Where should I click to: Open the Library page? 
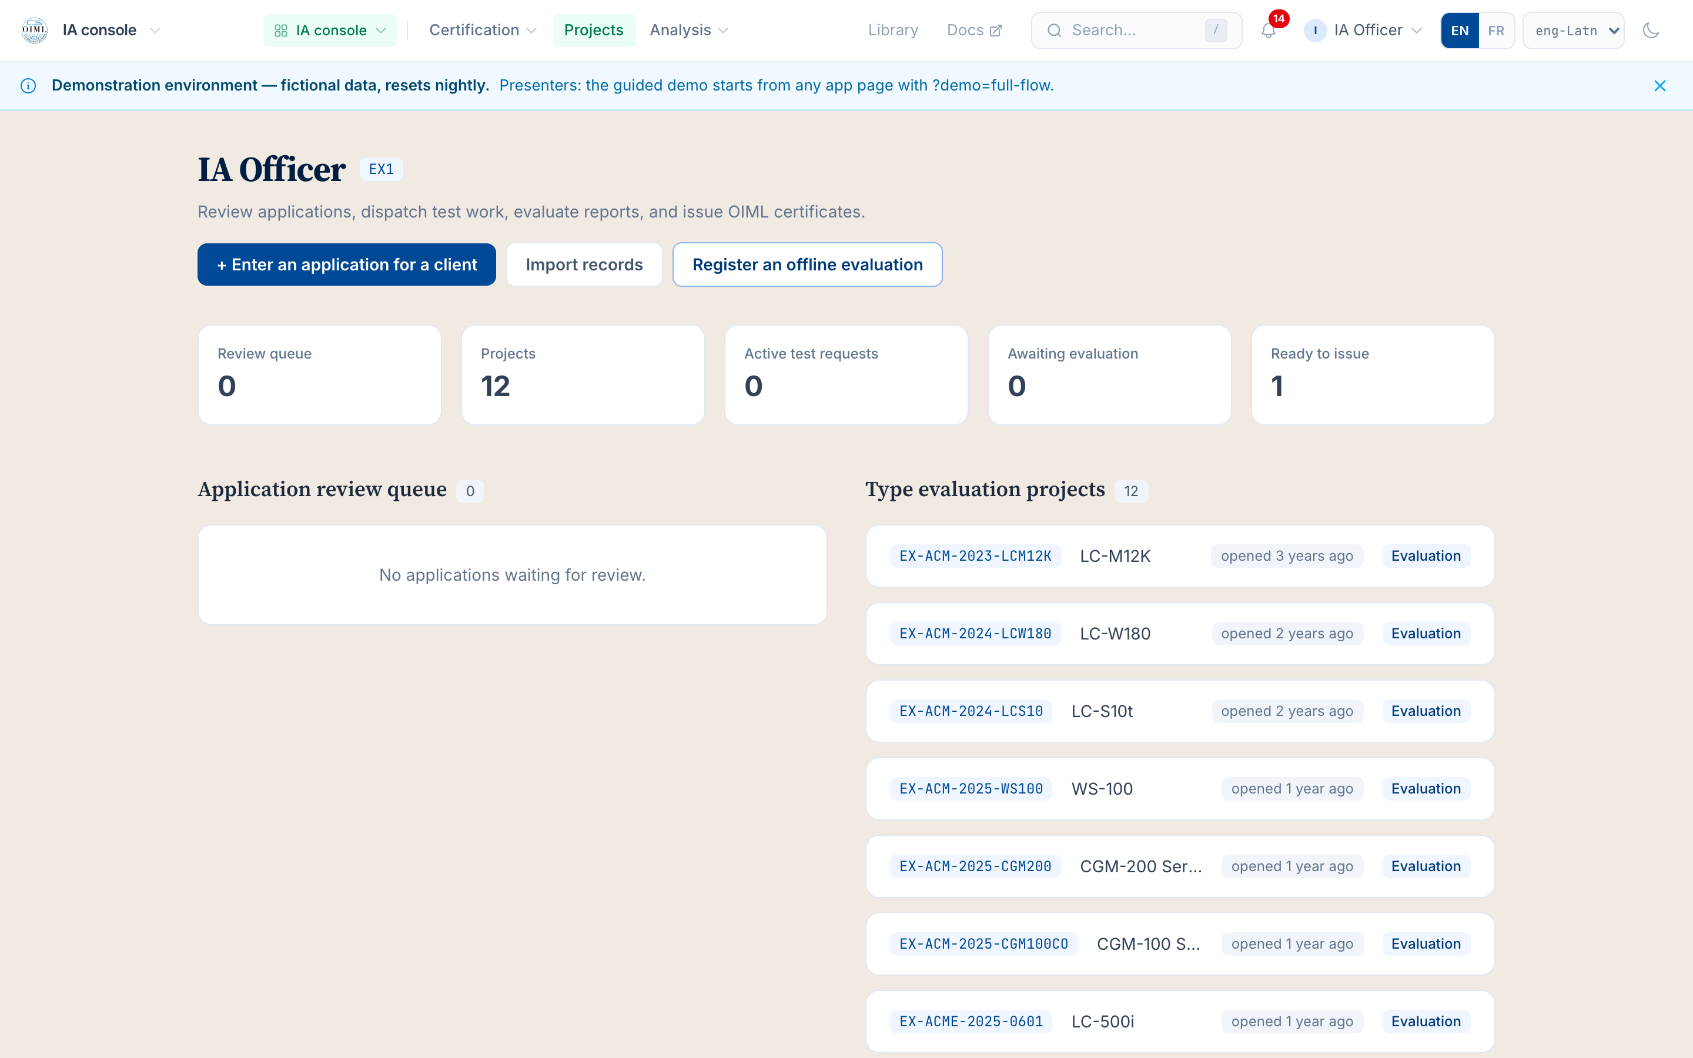[x=893, y=30]
